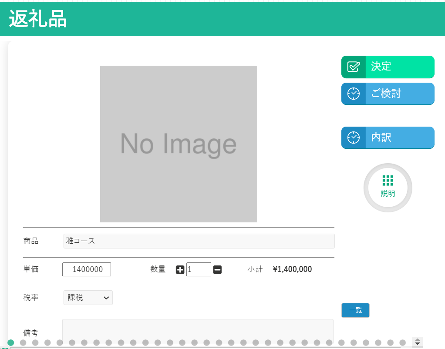Click the clock icon on the ご検討 button
The height and width of the screenshot is (349, 445).
click(x=353, y=94)
